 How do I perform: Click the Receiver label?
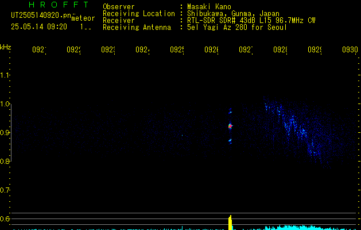[119, 21]
